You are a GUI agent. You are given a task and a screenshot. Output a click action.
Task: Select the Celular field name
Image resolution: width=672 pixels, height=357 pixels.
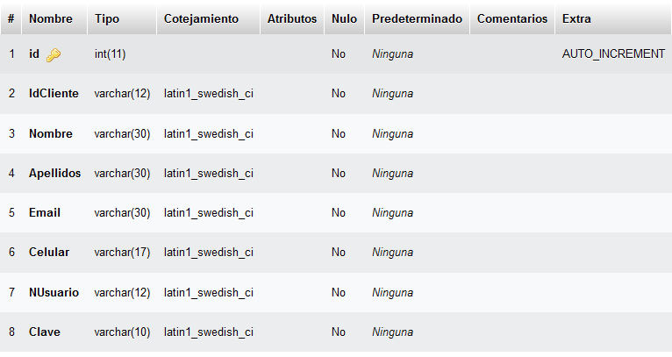[x=49, y=253]
